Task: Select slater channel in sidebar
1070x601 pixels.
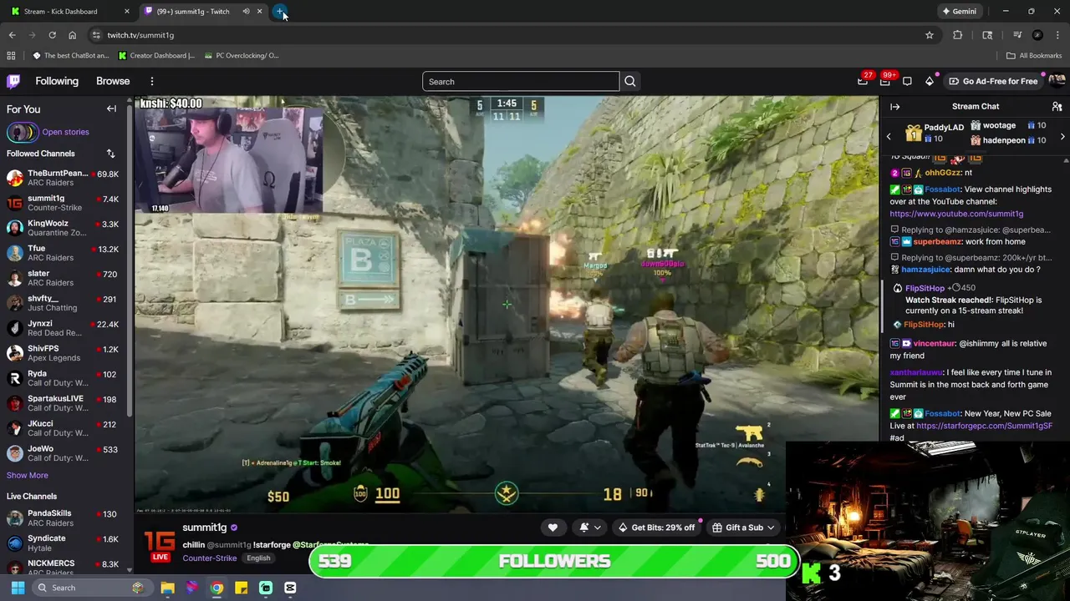Action: click(x=66, y=278)
